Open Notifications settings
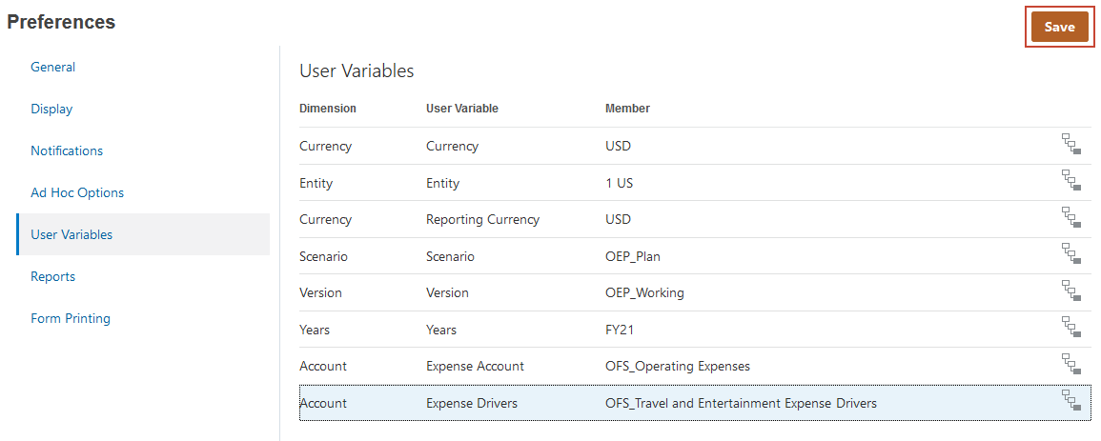The width and height of the screenshot is (1101, 441). pyautogui.click(x=67, y=150)
